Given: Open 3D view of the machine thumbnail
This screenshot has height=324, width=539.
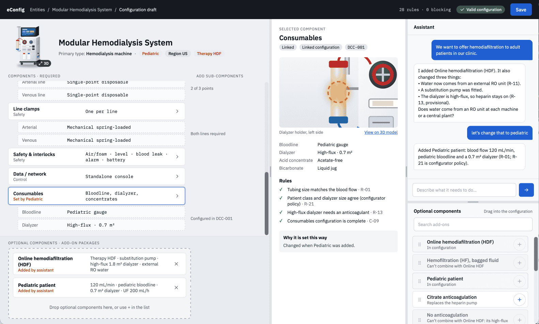Looking at the screenshot, I should (44, 63).
